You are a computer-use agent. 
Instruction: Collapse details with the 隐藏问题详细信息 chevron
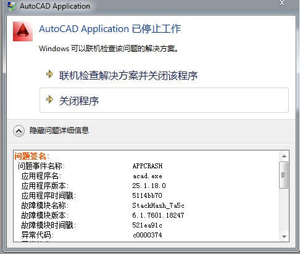(x=19, y=131)
